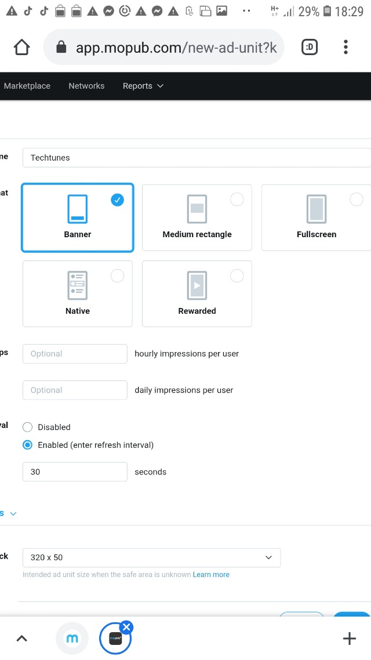Screen dimensions: 371x660
Task: Tap the gallery image notification icon
Action: (x=221, y=12)
